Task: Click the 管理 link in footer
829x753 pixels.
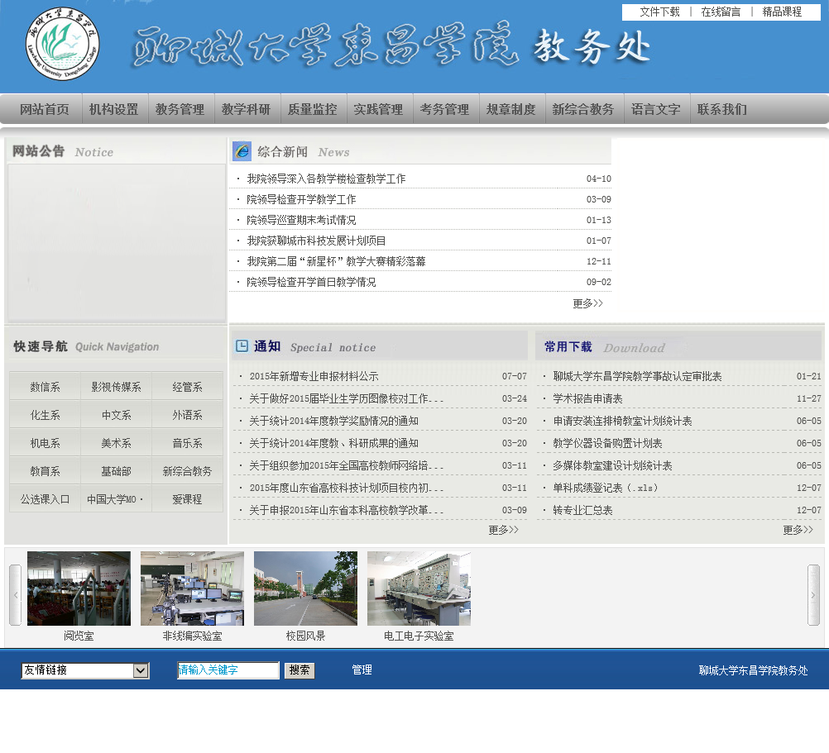Action: tap(362, 670)
